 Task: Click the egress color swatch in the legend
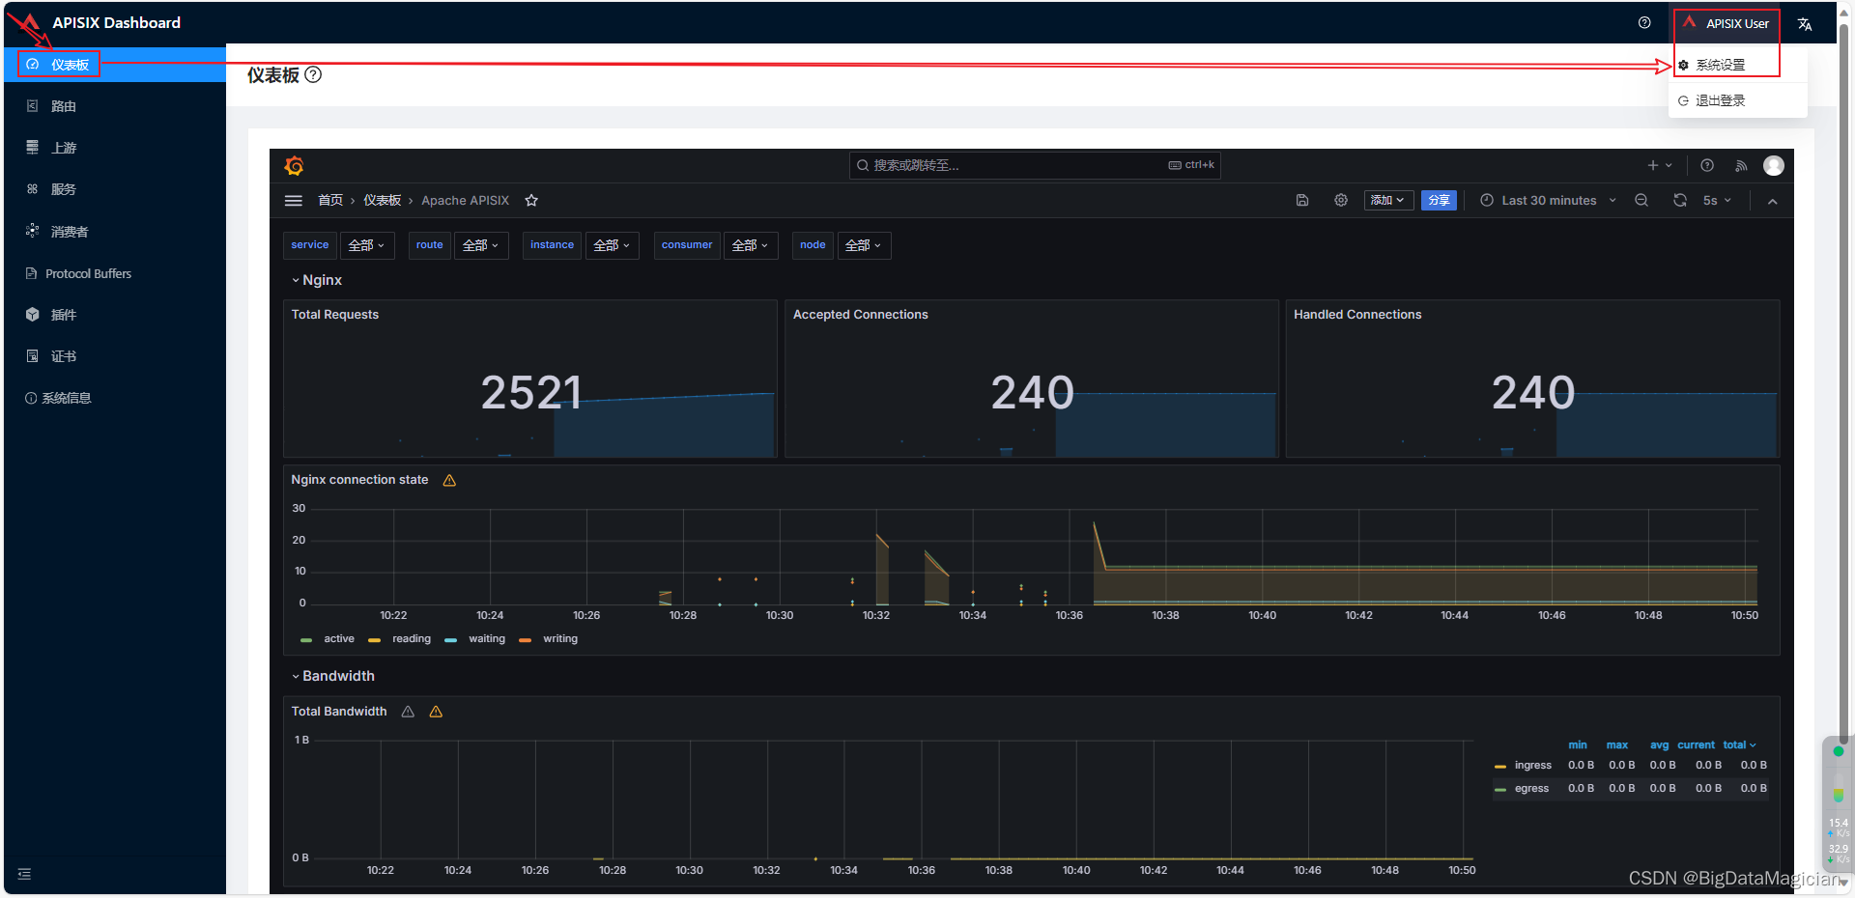tap(1499, 788)
